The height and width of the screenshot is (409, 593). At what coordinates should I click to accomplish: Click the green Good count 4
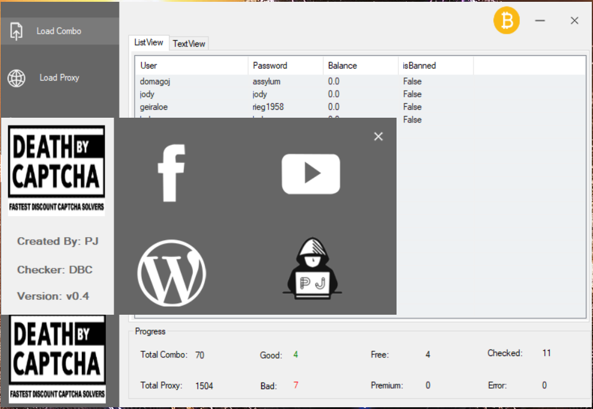(x=296, y=354)
